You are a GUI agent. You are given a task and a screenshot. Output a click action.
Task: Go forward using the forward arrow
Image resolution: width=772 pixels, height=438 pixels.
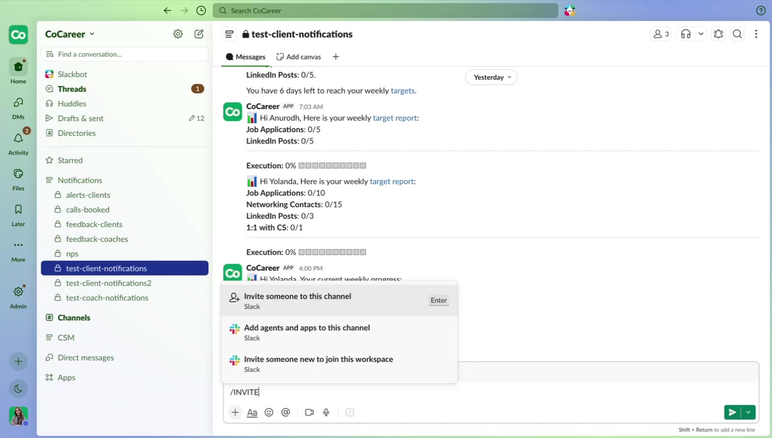[x=184, y=10]
